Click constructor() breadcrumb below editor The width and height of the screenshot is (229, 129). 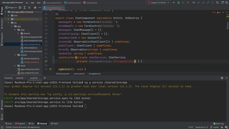pos(79,74)
